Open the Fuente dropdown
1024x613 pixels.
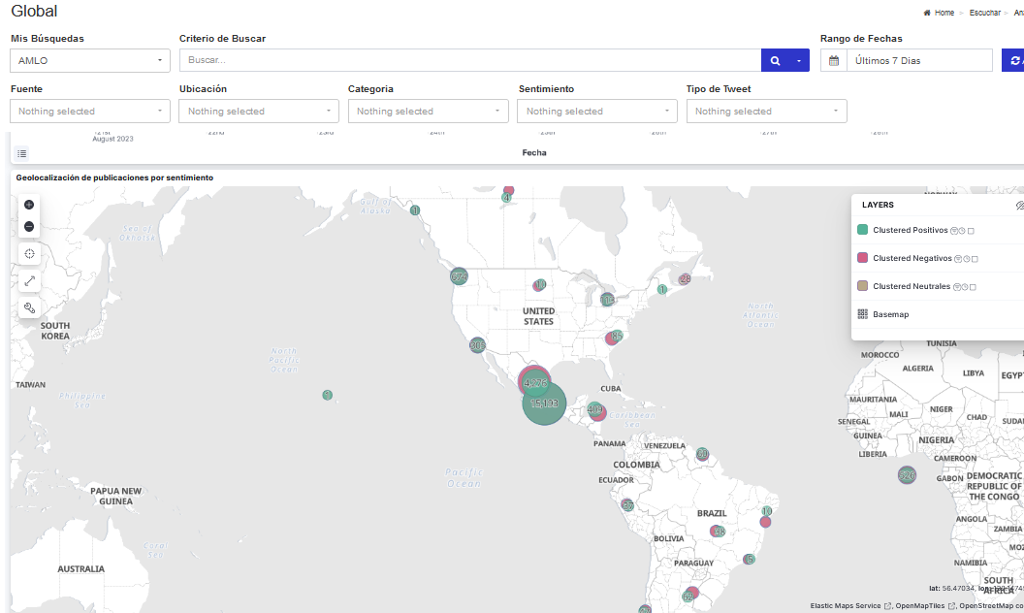tap(90, 112)
